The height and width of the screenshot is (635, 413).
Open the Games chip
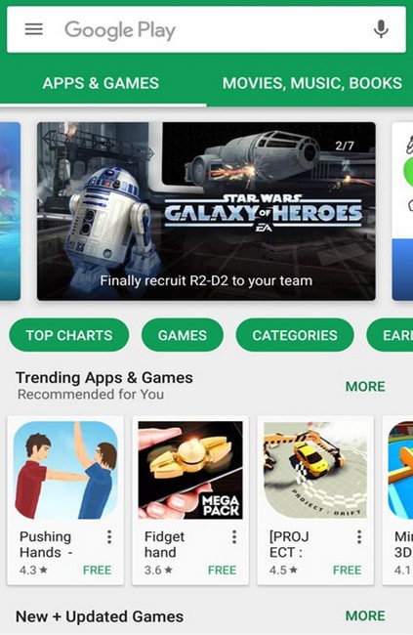(183, 335)
